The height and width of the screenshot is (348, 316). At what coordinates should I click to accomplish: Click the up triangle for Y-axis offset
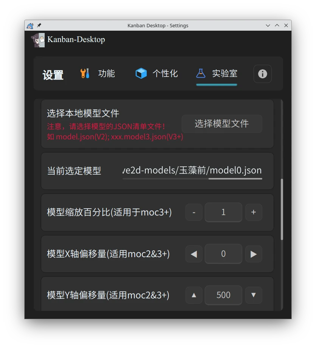194,295
